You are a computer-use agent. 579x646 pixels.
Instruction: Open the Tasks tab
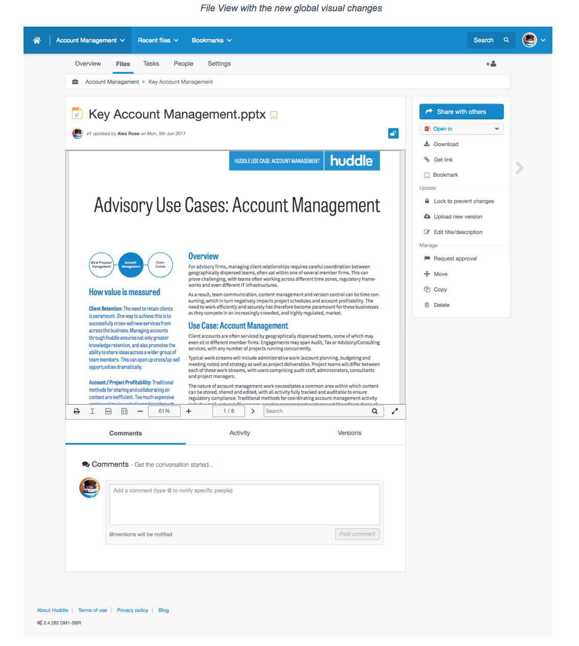coord(151,63)
